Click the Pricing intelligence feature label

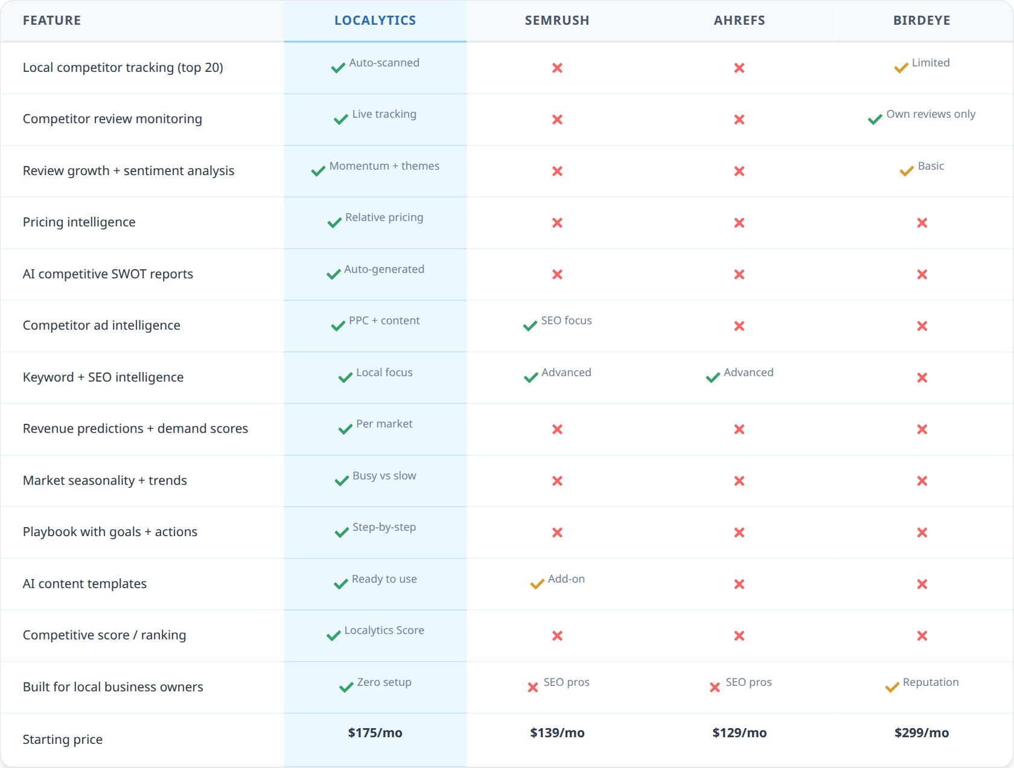coord(79,222)
